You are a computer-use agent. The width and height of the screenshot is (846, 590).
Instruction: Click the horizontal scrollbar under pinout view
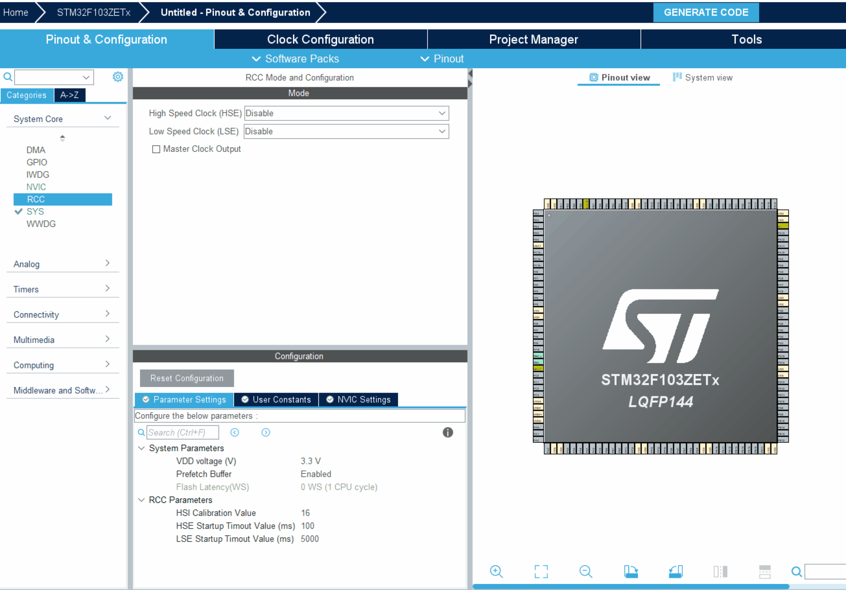coord(631,586)
